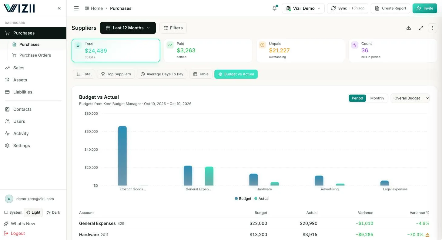442x240 pixels.
Task: Click the Vizii logo
Action: pyautogui.click(x=19, y=8)
